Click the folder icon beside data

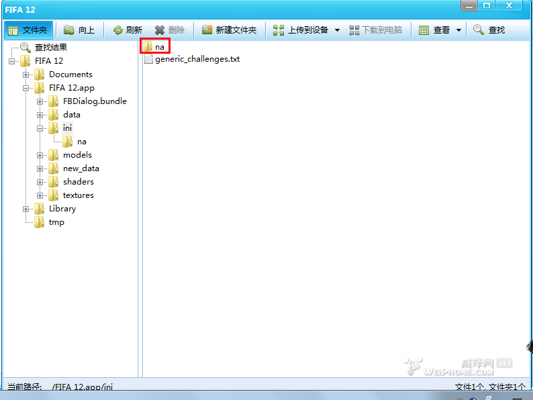pyautogui.click(x=53, y=115)
